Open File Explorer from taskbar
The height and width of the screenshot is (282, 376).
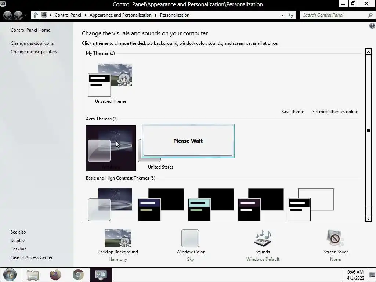(x=33, y=275)
